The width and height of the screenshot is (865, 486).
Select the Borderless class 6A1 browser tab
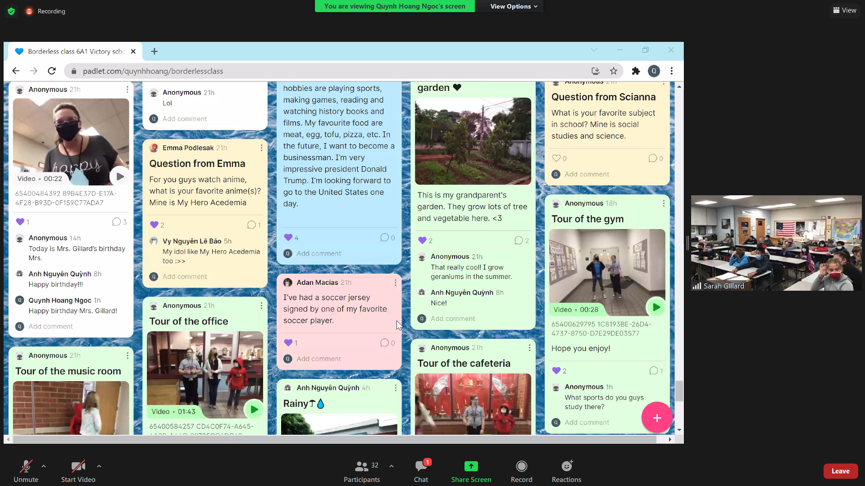click(75, 51)
